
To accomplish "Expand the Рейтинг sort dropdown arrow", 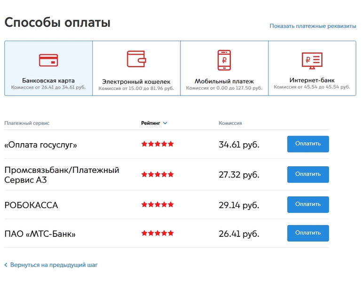I will coord(165,123).
